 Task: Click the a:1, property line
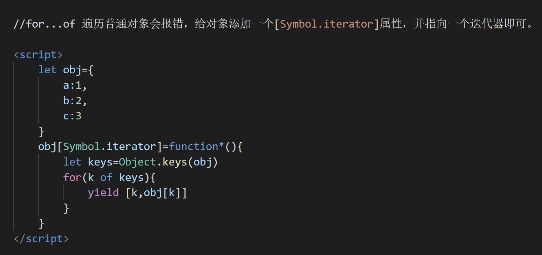75,85
